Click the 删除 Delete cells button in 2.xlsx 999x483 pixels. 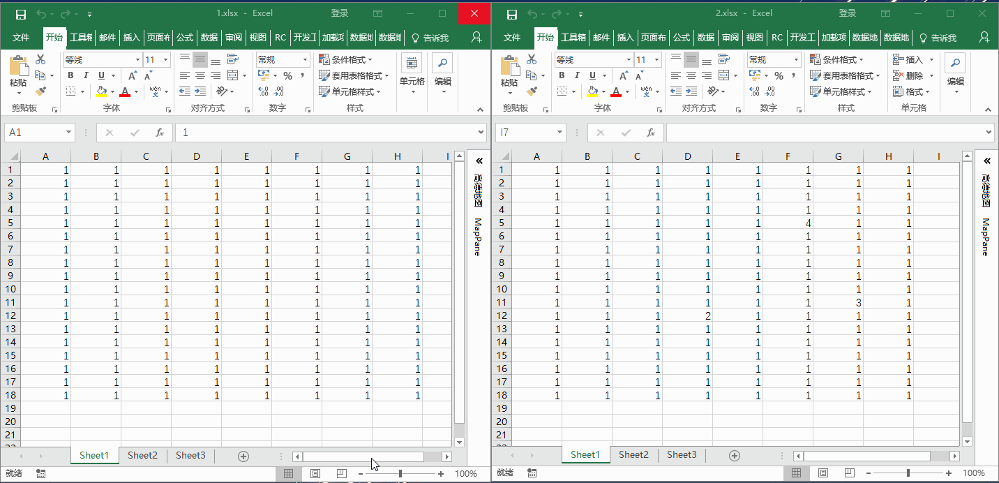coord(912,75)
